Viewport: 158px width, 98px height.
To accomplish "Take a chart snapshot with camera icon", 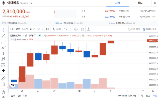I will 88,29.
